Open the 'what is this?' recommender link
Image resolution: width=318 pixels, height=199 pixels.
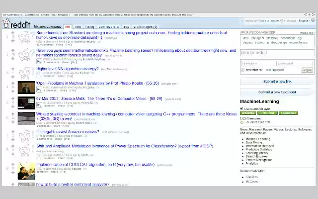(307, 33)
